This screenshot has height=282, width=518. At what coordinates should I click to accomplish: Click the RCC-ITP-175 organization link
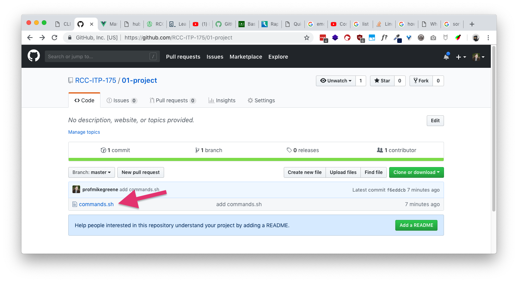pos(95,80)
